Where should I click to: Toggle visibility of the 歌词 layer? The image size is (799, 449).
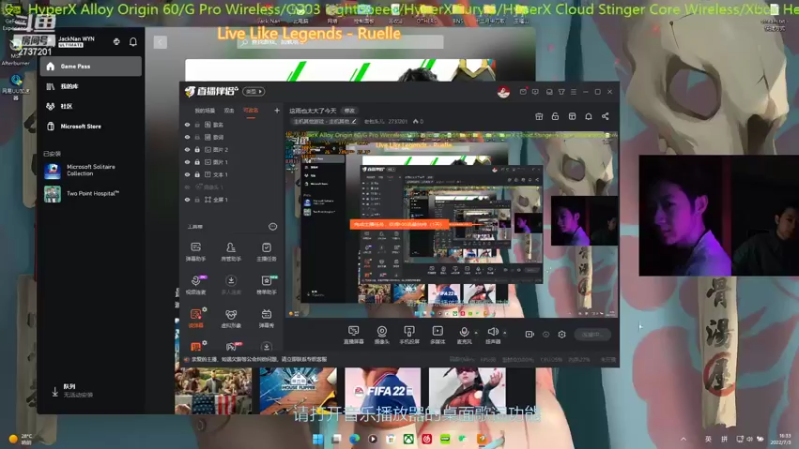click(187, 137)
